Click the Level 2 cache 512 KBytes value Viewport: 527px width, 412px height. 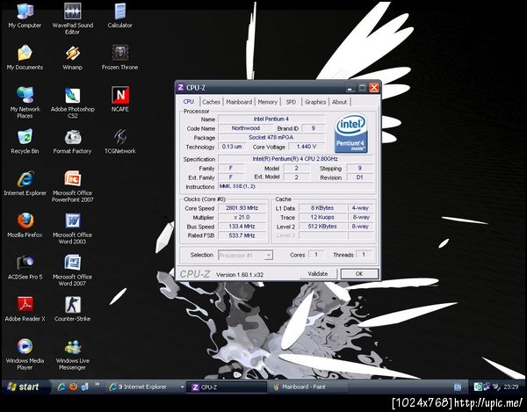tap(322, 227)
